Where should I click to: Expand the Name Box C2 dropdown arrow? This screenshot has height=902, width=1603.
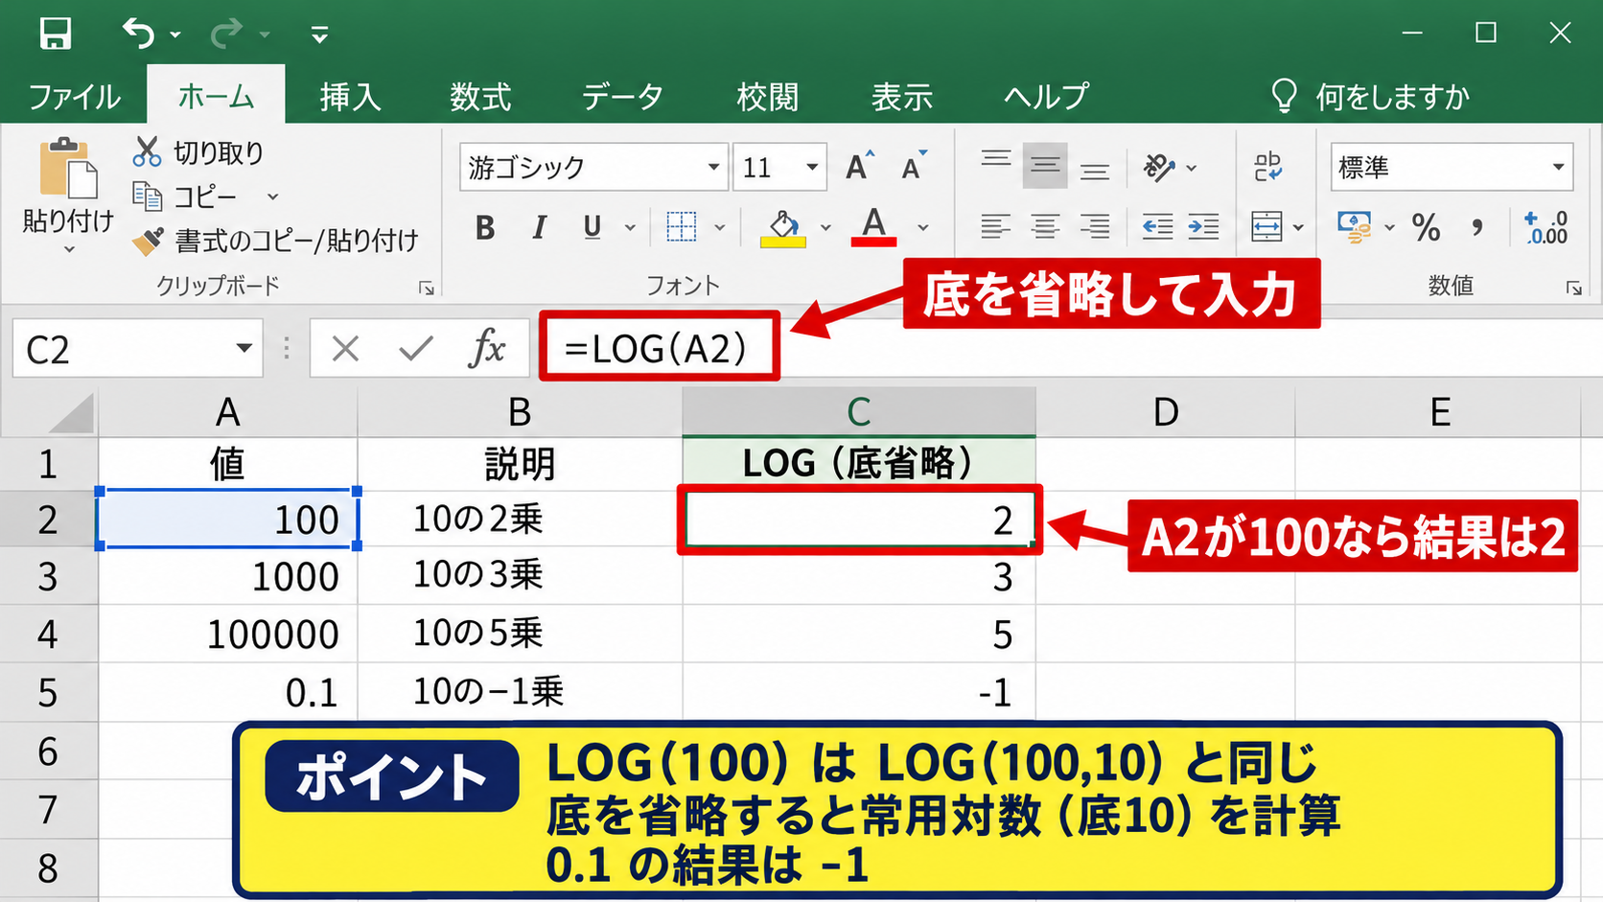(x=244, y=348)
